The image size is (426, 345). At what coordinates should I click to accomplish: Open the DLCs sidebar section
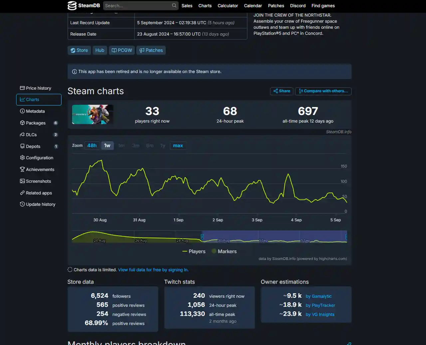[x=39, y=135]
